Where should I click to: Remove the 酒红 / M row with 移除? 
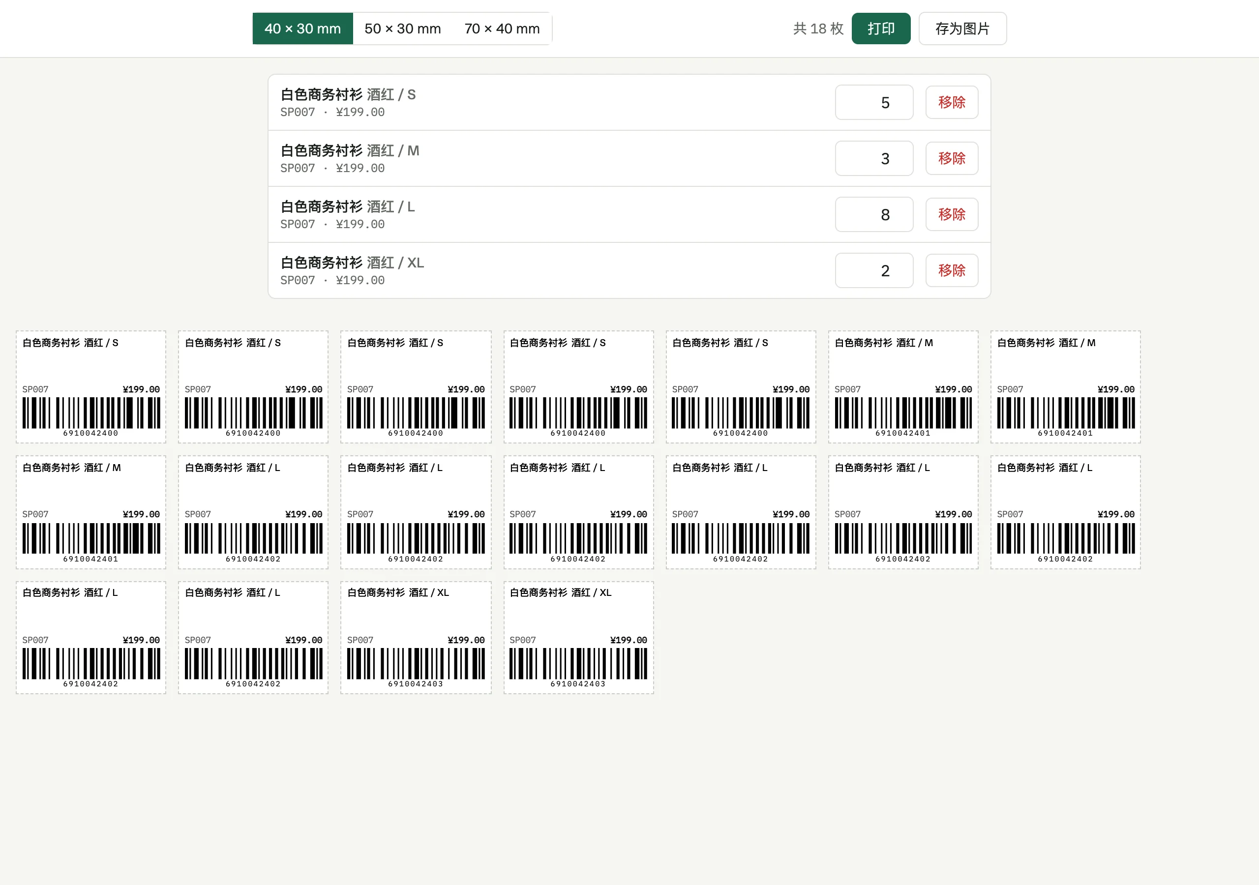tap(951, 158)
